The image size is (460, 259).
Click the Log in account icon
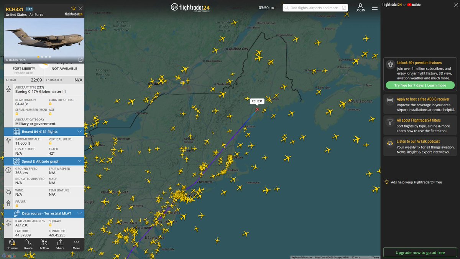point(360,7)
